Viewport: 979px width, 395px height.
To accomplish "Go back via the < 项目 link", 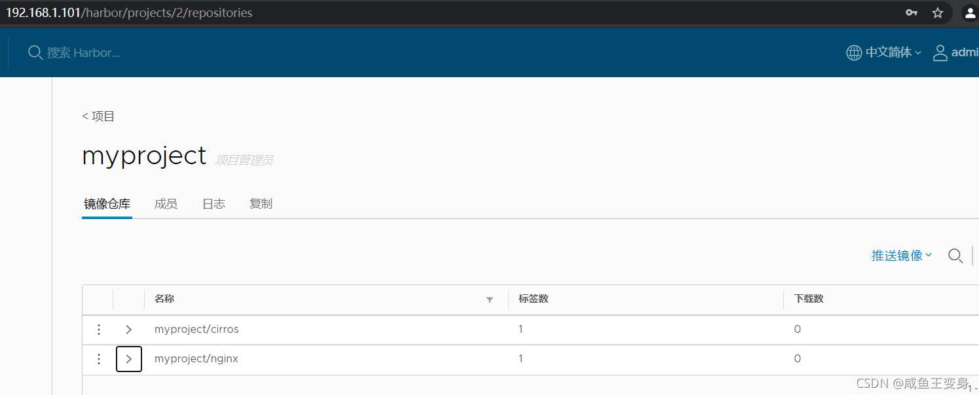I will pyautogui.click(x=98, y=116).
